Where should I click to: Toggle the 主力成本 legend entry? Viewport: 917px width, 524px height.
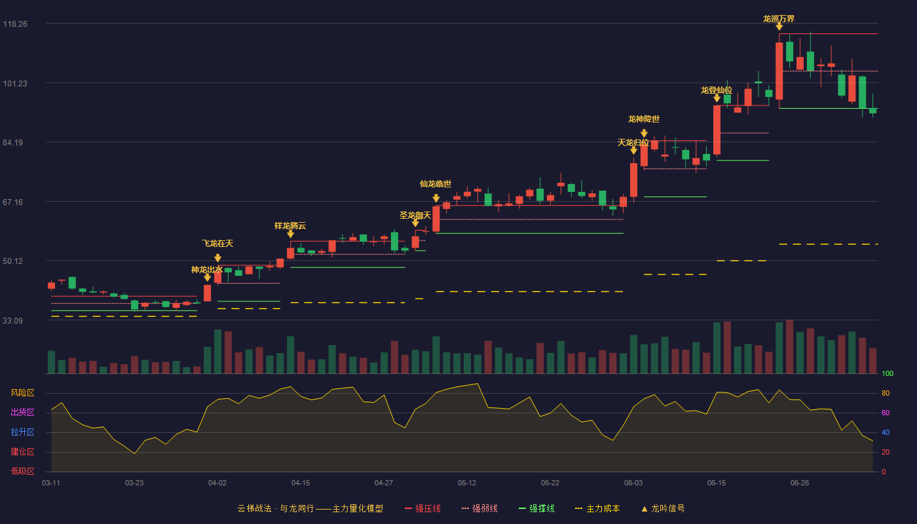pos(597,508)
